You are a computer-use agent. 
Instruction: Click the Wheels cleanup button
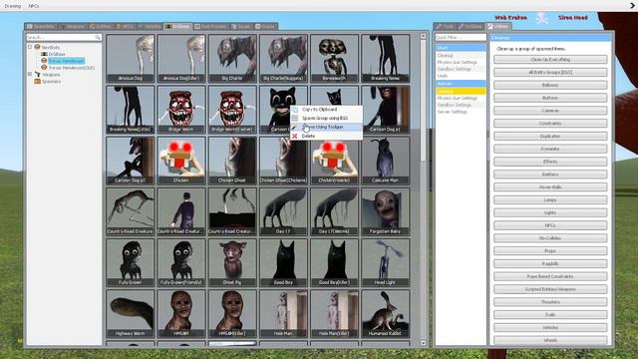click(550, 340)
